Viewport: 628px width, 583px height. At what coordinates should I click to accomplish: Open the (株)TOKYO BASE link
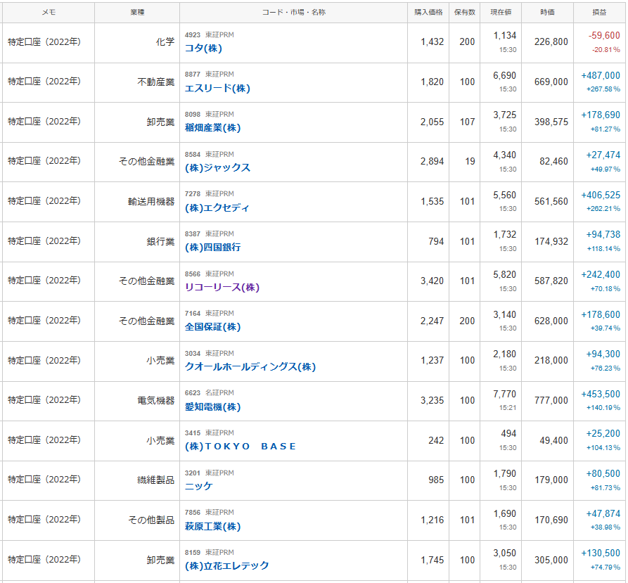pos(241,447)
